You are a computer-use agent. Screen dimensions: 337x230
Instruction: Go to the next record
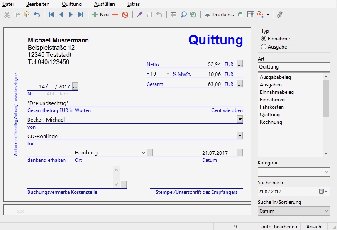71,15
